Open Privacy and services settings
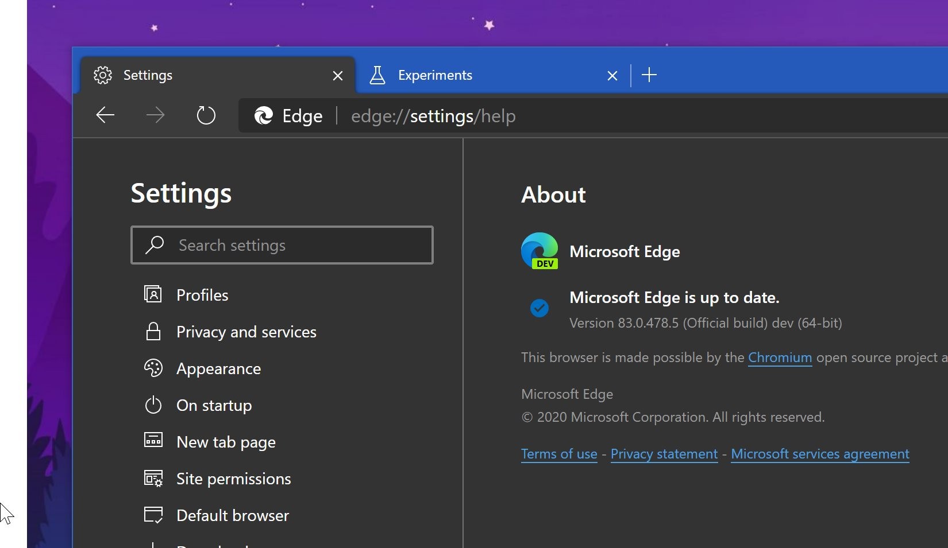Image resolution: width=948 pixels, height=548 pixels. click(246, 332)
